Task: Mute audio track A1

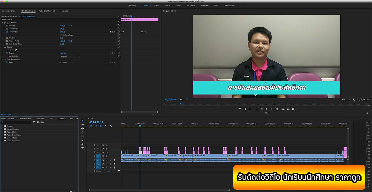Action: point(106,160)
